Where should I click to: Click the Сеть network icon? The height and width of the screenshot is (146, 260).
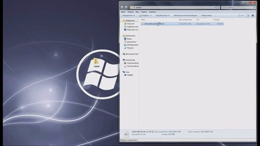(x=123, y=72)
